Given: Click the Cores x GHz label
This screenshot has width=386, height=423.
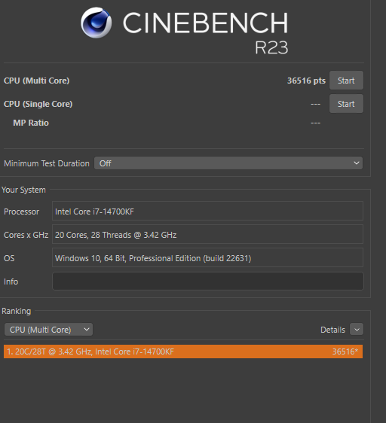Looking at the screenshot, I should (x=26, y=235).
